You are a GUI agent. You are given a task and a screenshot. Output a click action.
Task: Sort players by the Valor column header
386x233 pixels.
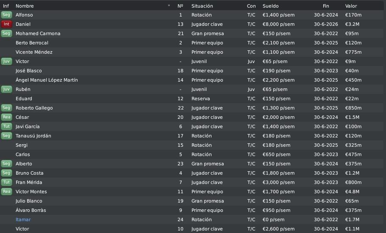coord(351,6)
